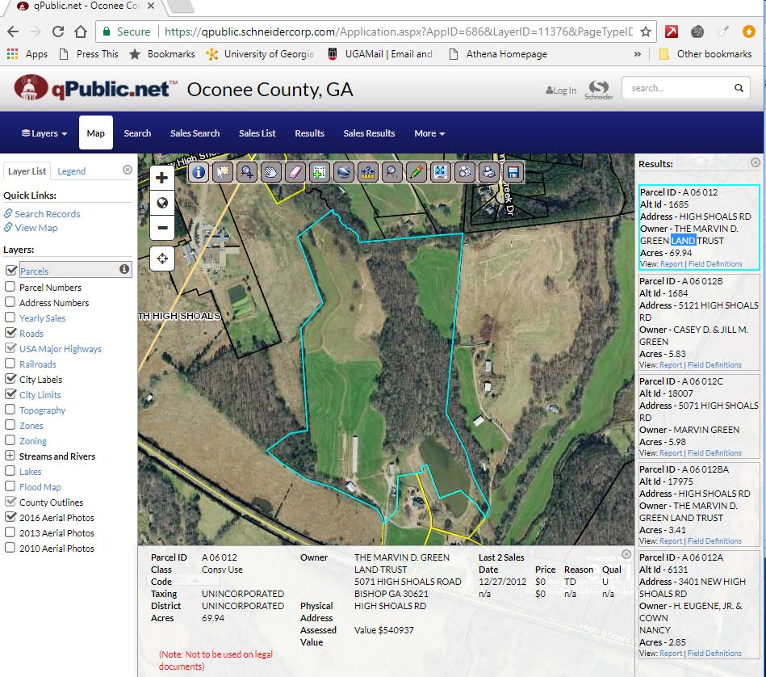This screenshot has width=766, height=677.
Task: Open the Sales Results tab
Action: (369, 133)
